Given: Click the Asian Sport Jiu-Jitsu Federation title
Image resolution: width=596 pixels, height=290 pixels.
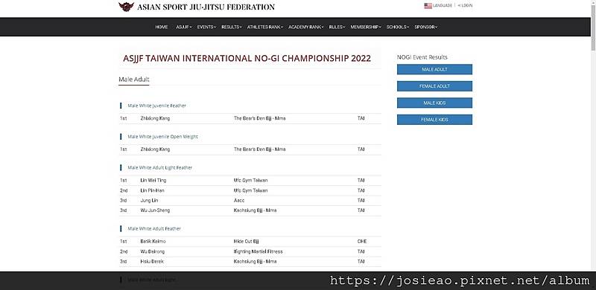Looking at the screenshot, I should click(206, 7).
